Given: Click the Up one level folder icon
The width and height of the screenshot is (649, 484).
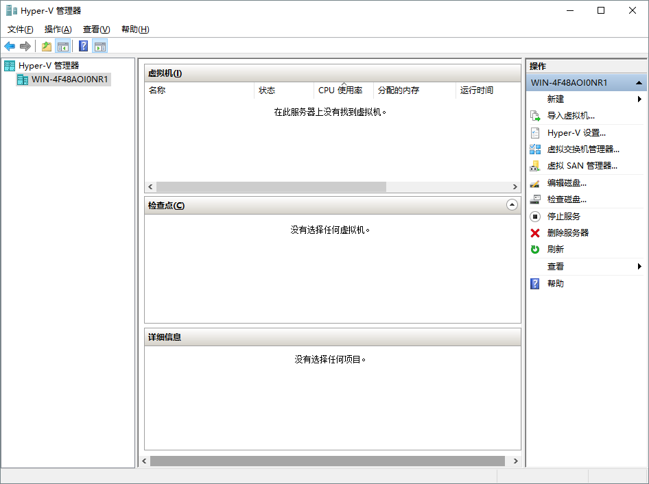Looking at the screenshot, I should tap(47, 47).
